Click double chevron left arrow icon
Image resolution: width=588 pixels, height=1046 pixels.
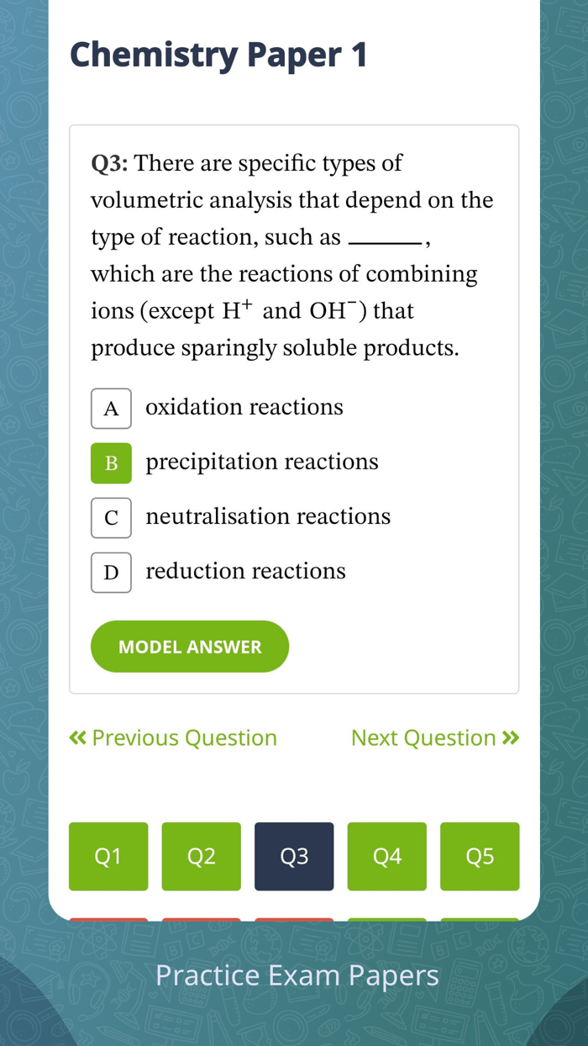pos(78,738)
